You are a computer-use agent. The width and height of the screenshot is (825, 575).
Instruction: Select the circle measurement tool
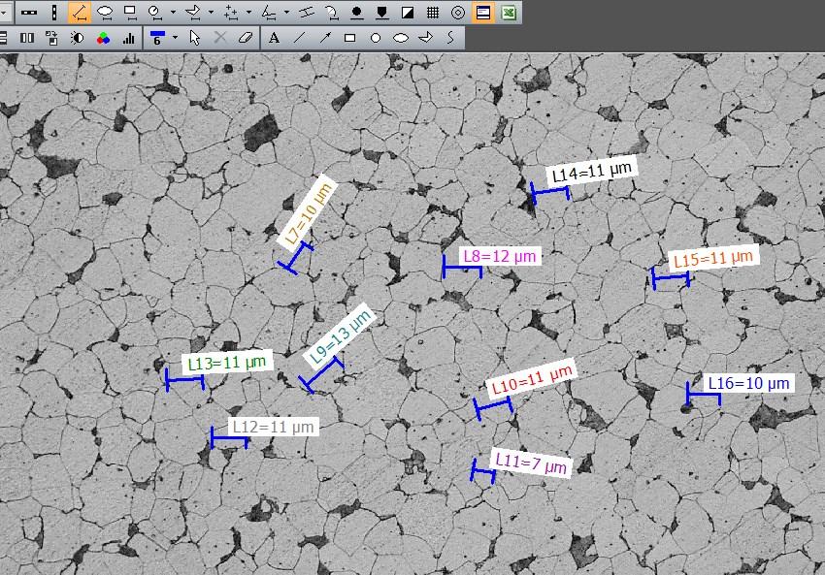point(154,12)
